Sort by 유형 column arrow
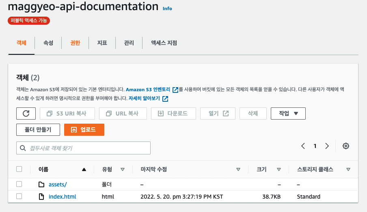Image resolution: width=367 pixels, height=212 pixels. pyautogui.click(x=123, y=169)
